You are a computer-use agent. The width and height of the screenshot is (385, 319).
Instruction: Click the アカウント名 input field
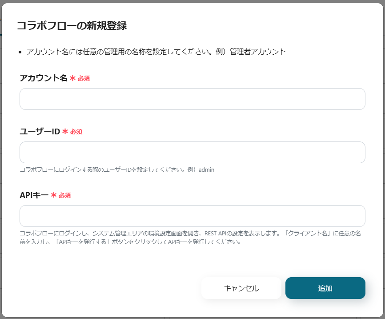pos(192,99)
